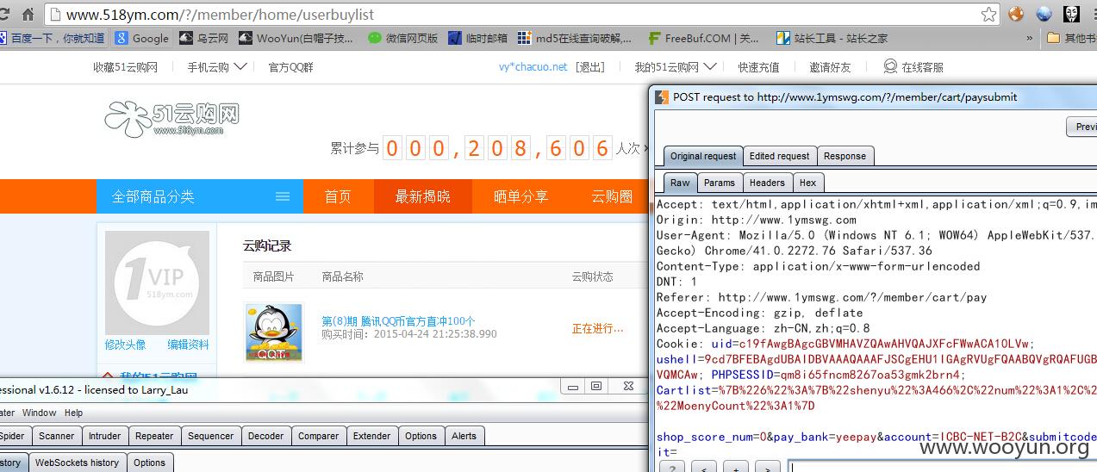
Task: Click the 邀请好友 link
Action: click(830, 66)
